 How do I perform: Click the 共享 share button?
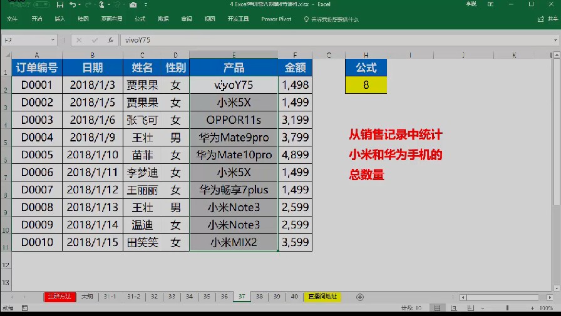(x=548, y=19)
